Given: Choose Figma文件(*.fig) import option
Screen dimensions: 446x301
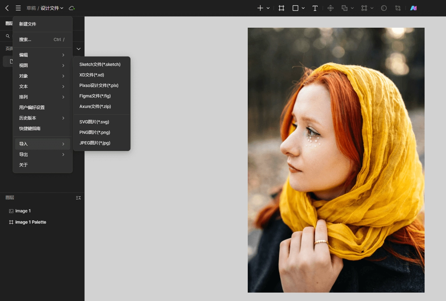Looking at the screenshot, I should (95, 96).
